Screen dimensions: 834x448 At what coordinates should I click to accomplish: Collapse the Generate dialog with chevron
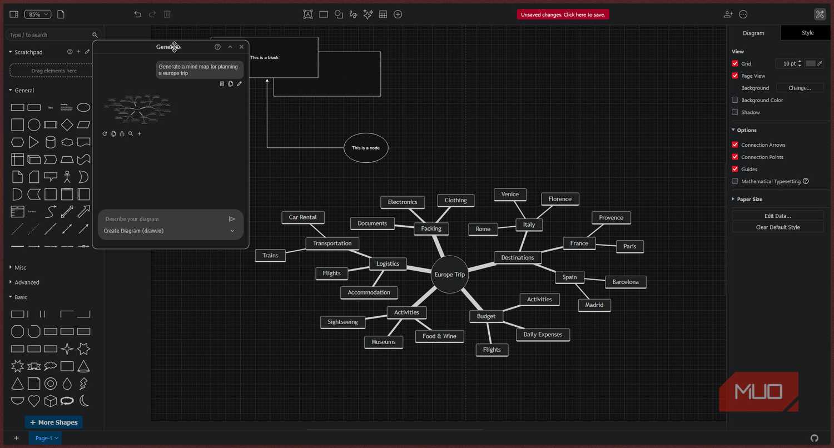pos(230,47)
